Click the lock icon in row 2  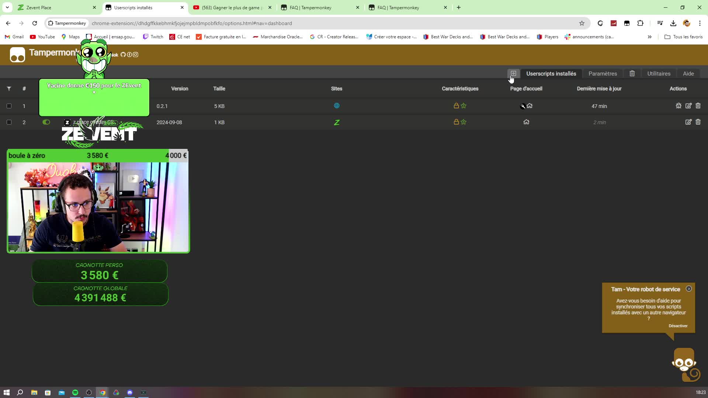click(x=456, y=122)
